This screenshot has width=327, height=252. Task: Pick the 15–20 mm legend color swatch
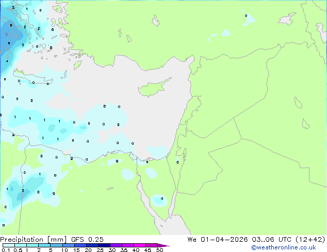pos(80,245)
